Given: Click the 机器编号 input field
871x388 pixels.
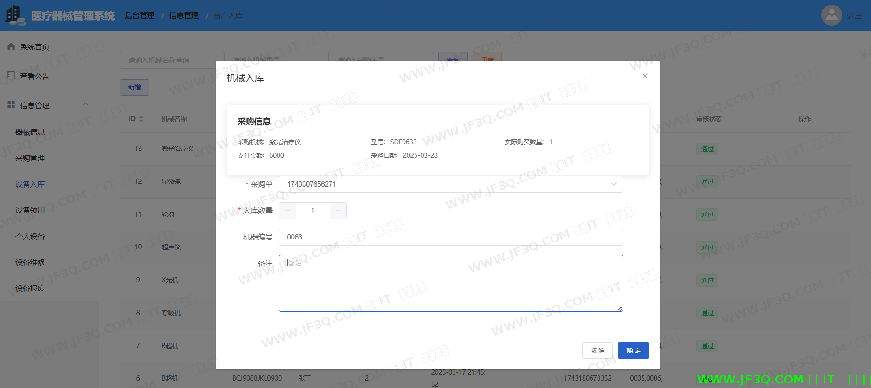Looking at the screenshot, I should click(450, 237).
